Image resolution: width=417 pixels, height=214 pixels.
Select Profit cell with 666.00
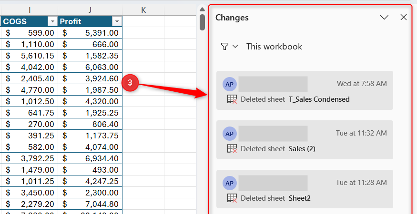90,44
